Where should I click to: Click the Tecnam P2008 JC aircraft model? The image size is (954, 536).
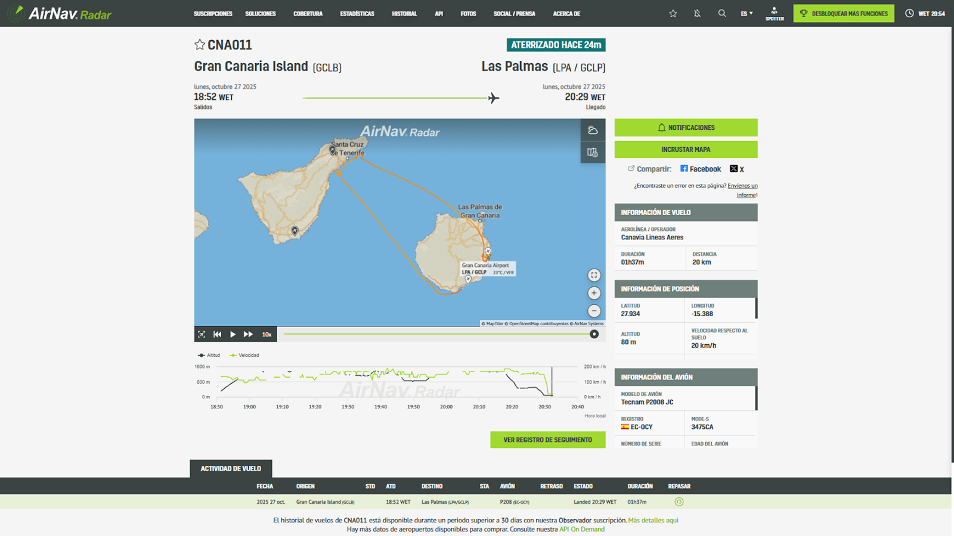(x=647, y=403)
